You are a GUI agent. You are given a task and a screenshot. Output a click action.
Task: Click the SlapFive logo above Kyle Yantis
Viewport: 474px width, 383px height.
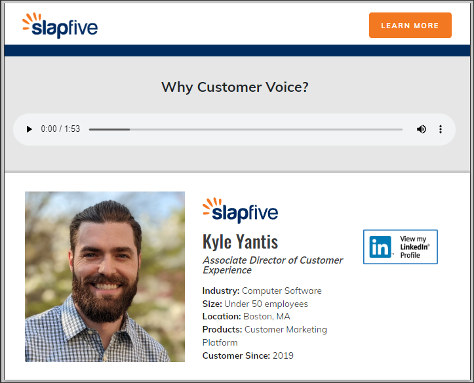coord(240,211)
